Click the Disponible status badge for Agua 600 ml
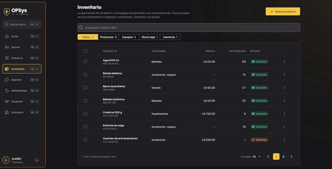This screenshot has height=169, width=332. 259,62
